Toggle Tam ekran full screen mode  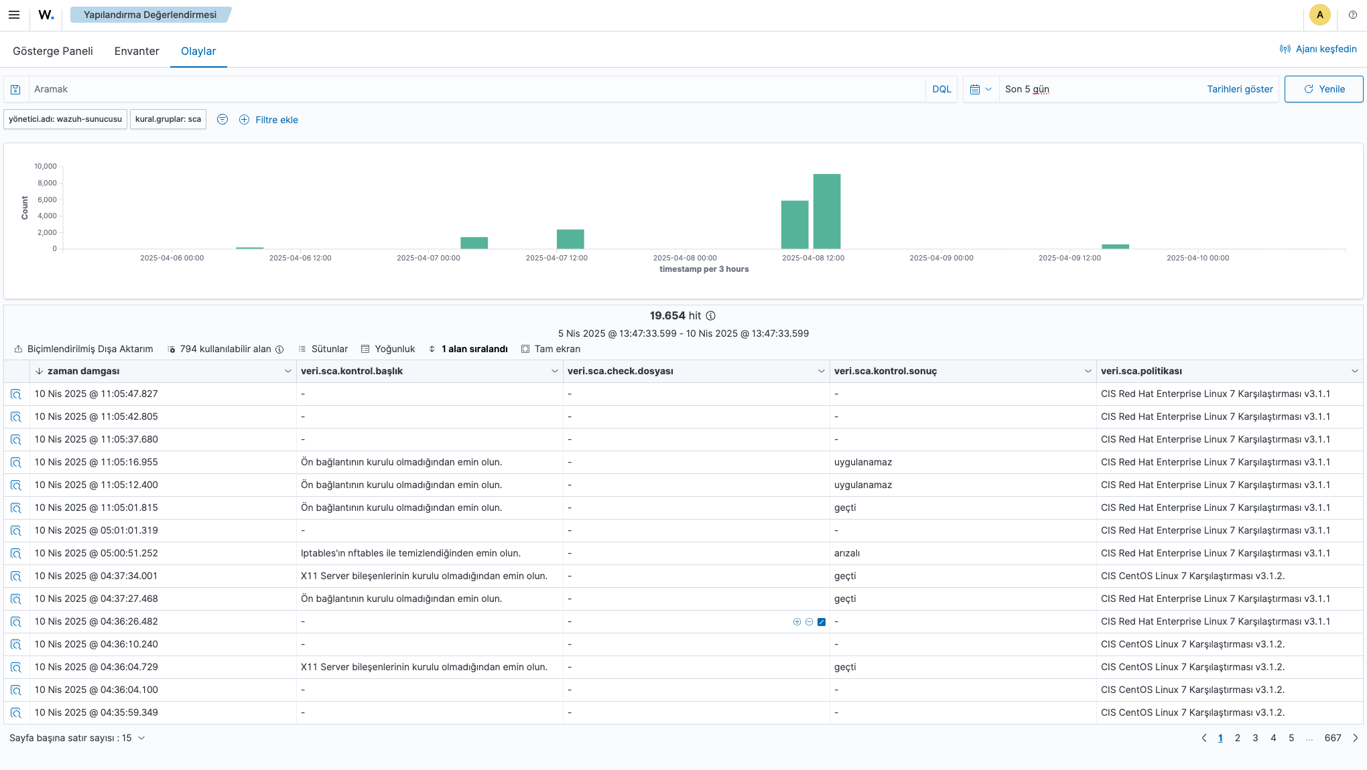tap(550, 349)
